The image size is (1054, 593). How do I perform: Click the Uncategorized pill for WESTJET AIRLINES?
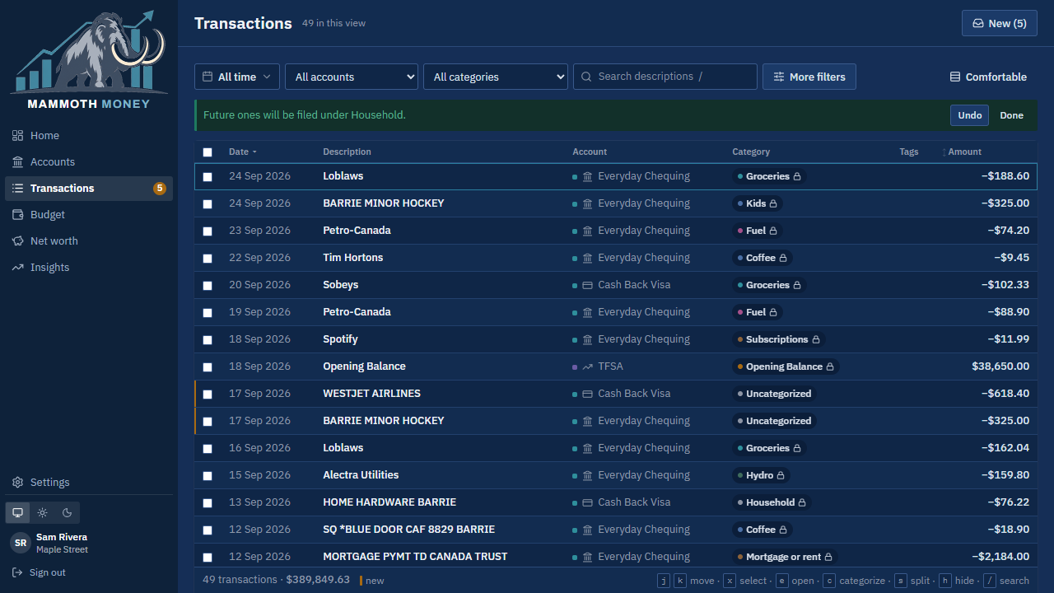pos(775,394)
